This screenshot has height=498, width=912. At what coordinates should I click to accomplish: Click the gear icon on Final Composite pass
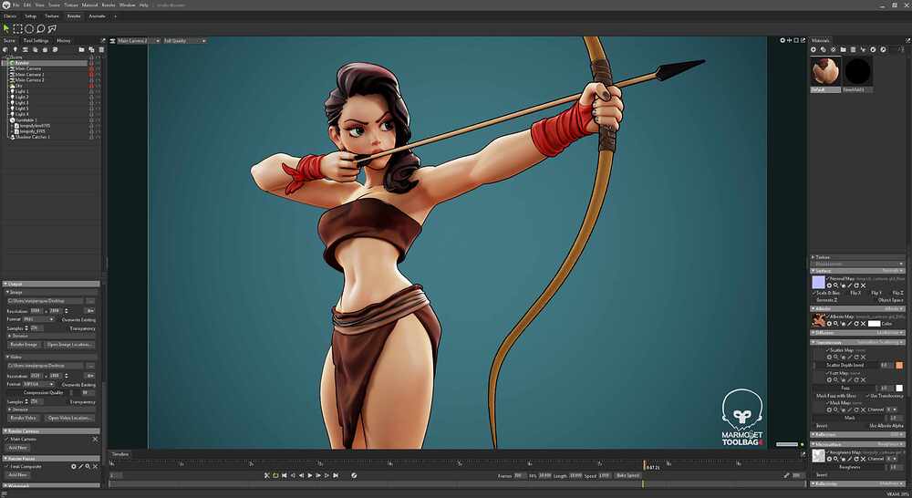click(74, 467)
